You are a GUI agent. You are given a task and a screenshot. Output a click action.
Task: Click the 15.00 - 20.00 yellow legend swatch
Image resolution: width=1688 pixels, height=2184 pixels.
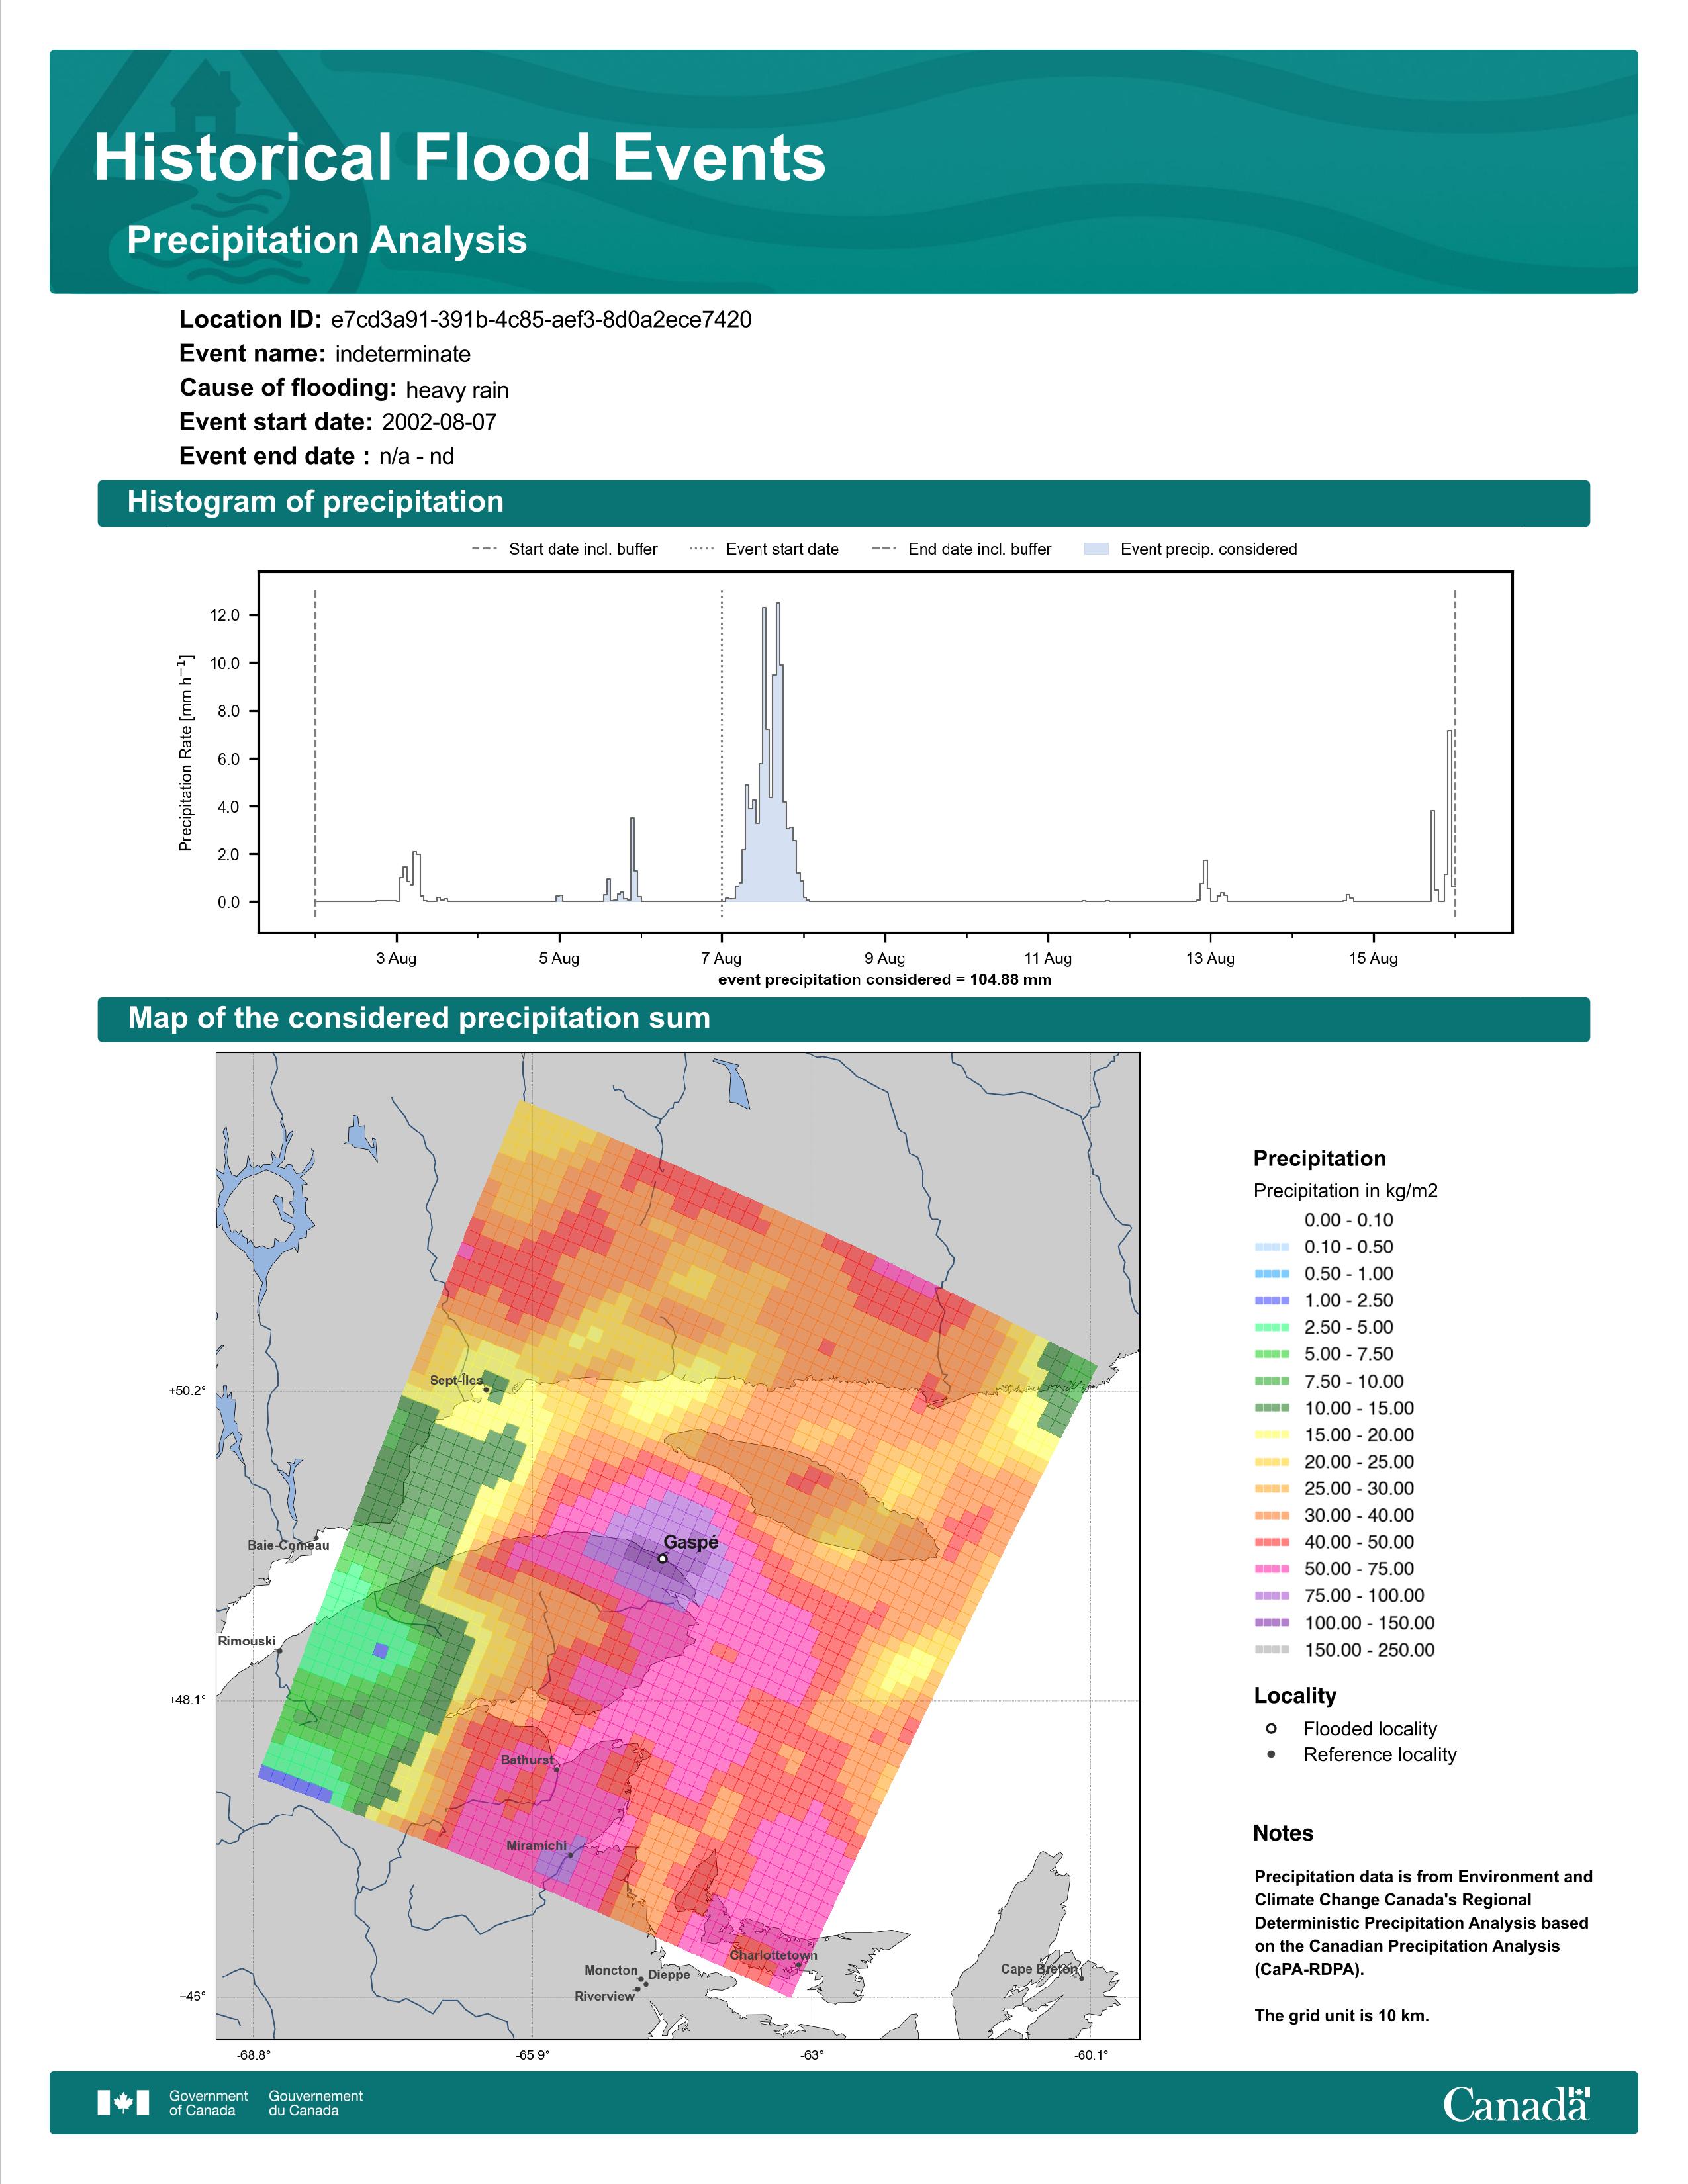(1272, 1435)
